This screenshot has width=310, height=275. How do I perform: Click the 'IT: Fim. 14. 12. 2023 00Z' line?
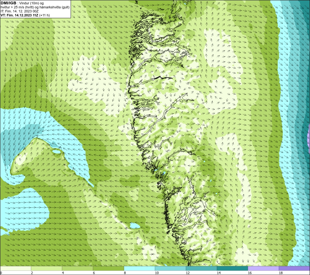click(x=20, y=11)
